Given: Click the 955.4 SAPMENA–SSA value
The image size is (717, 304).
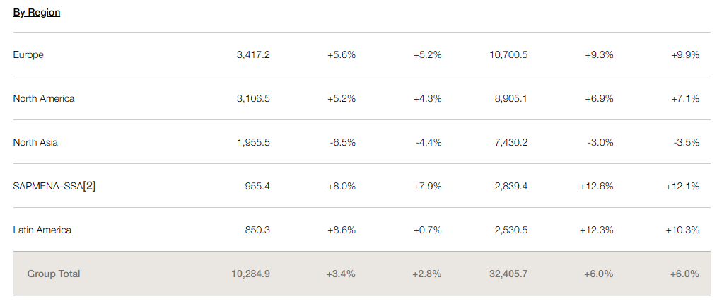Looking at the screenshot, I should [257, 186].
